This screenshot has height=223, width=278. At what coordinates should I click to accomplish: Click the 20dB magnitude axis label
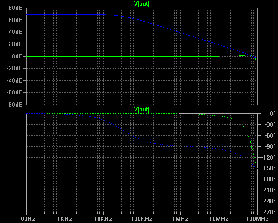16,44
